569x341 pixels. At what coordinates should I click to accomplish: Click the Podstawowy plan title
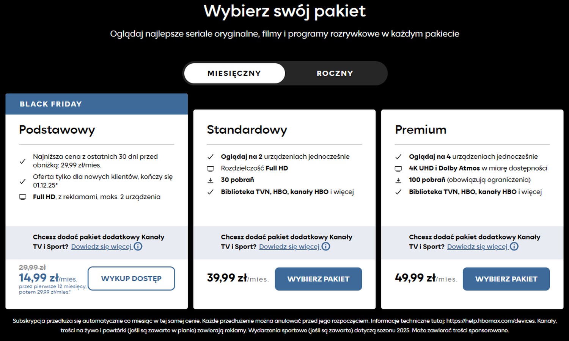[x=57, y=130]
